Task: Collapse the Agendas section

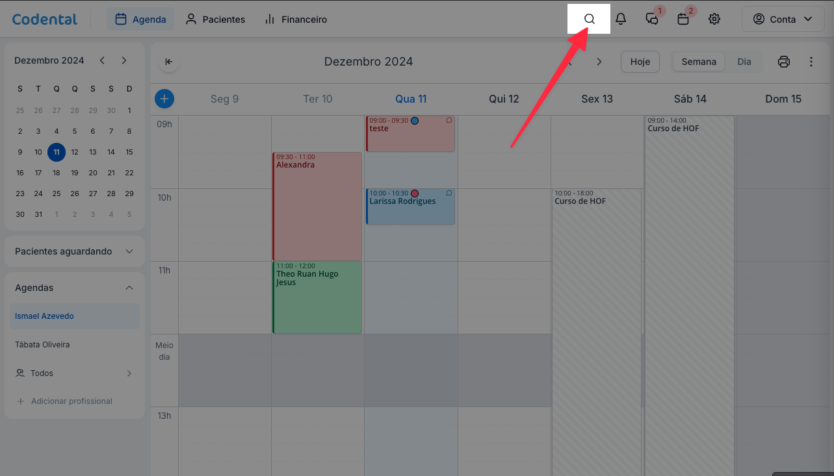Action: coord(129,288)
